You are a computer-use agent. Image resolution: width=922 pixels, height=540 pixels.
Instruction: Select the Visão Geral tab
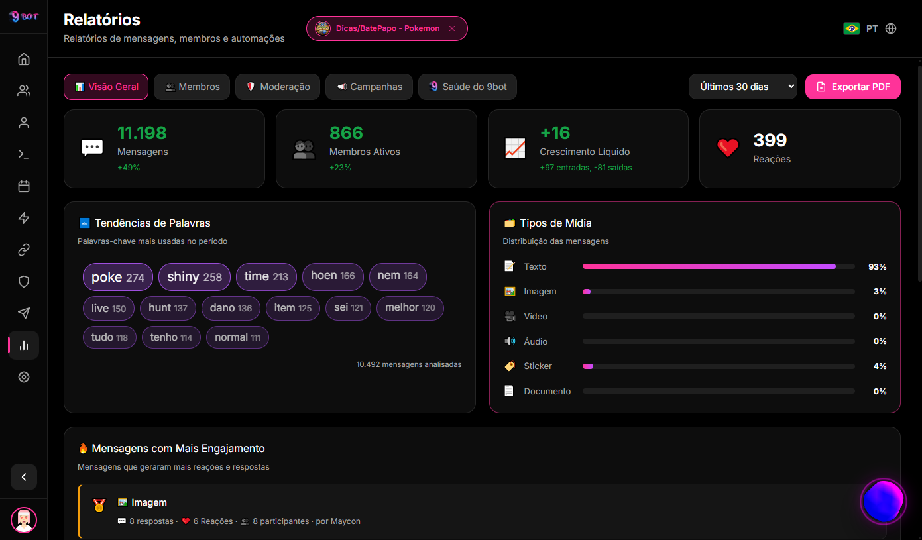106,87
